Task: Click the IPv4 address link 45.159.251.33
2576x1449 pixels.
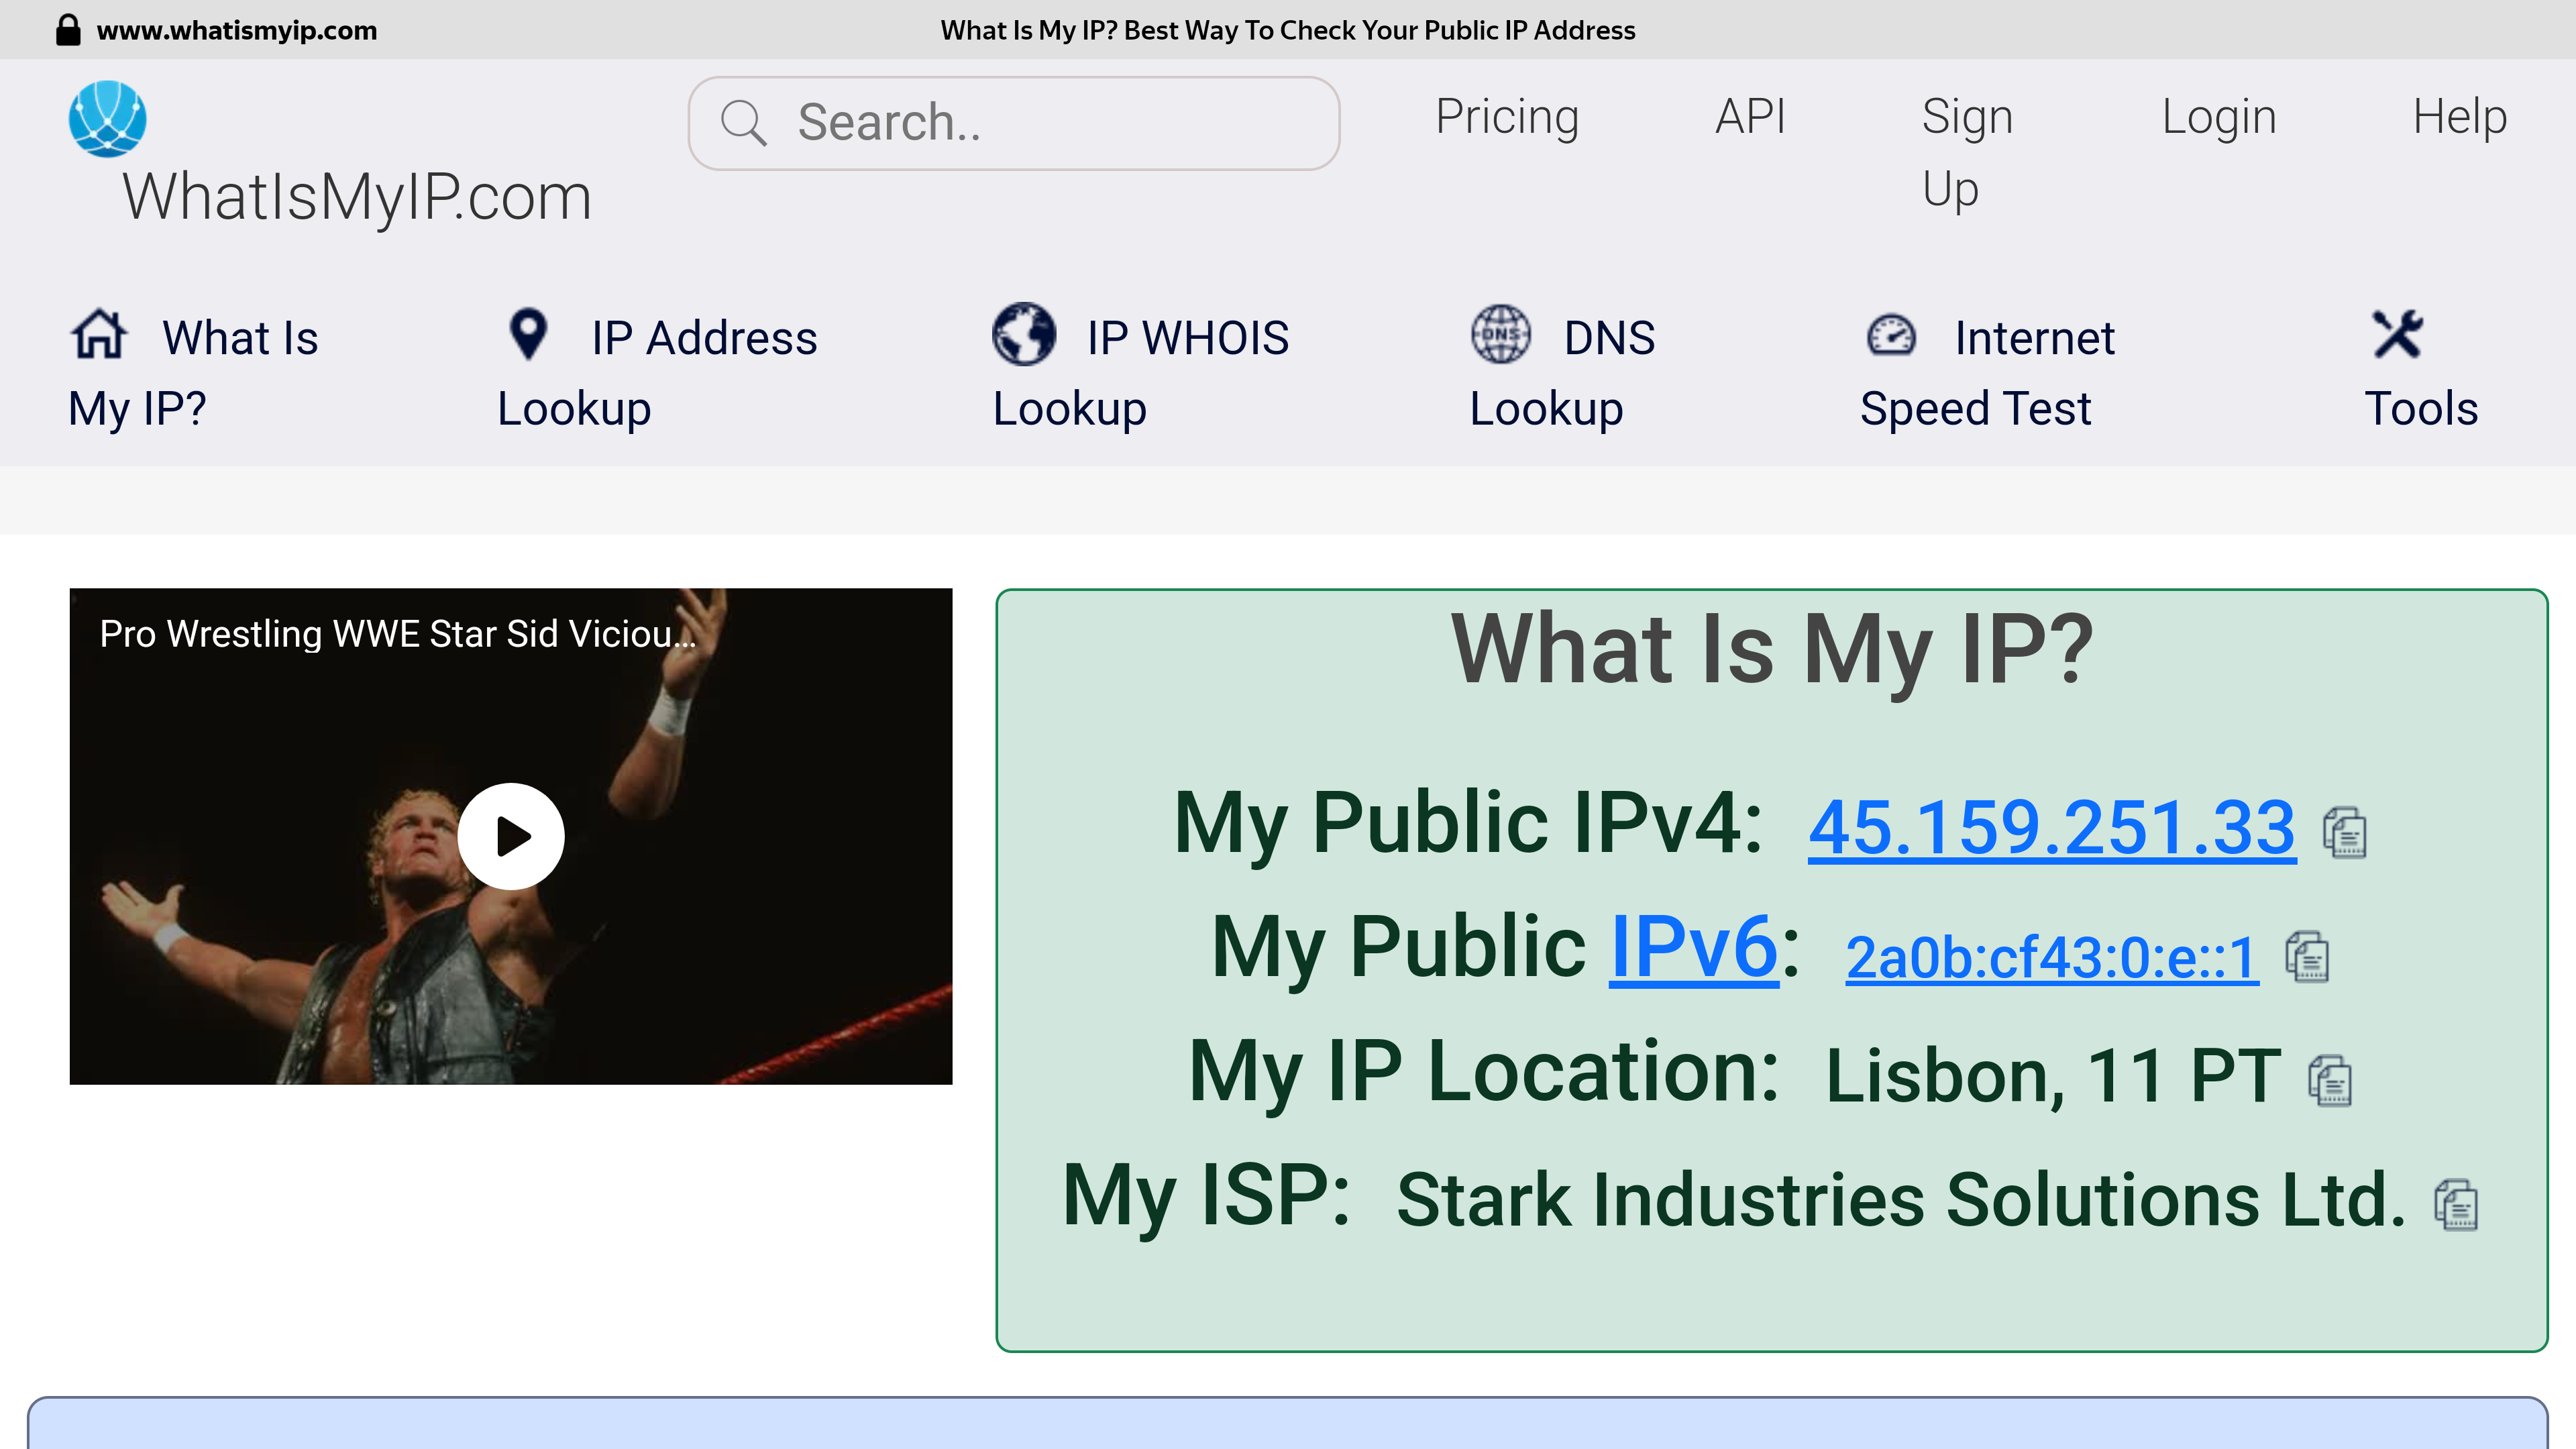Action: coord(2051,828)
